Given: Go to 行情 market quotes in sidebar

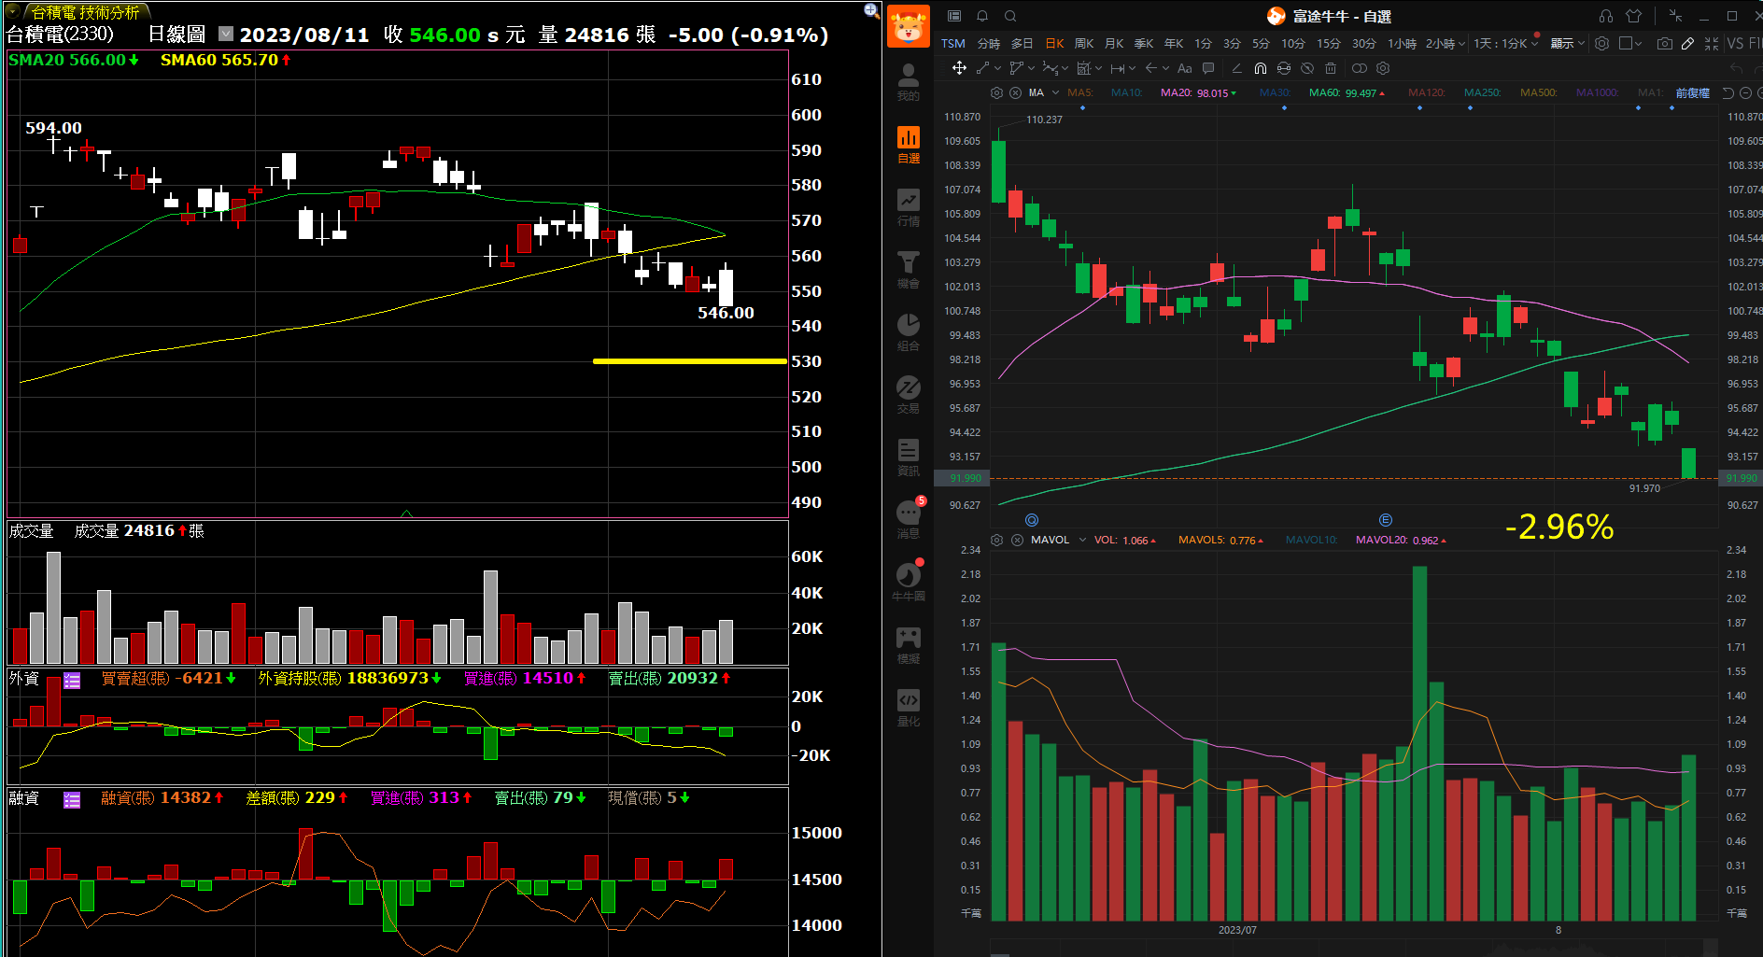Looking at the screenshot, I should (x=908, y=207).
